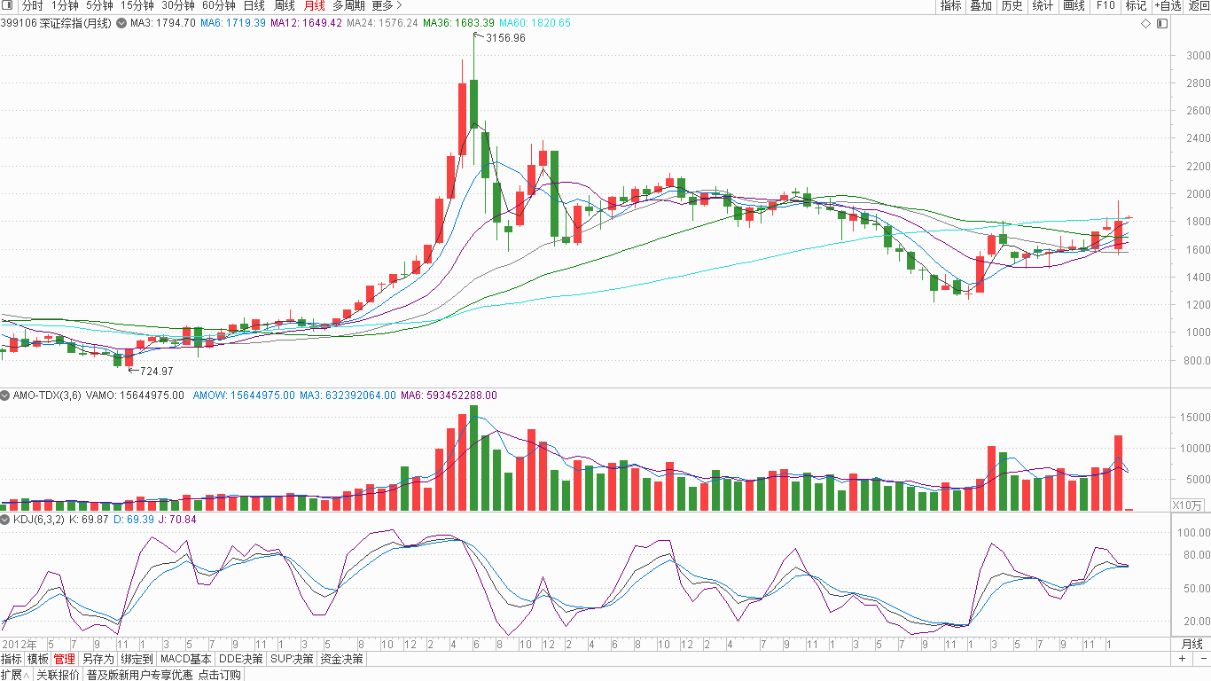This screenshot has width=1211, height=681.
Task: Switch to 分时 intraday view
Action: point(32,5)
